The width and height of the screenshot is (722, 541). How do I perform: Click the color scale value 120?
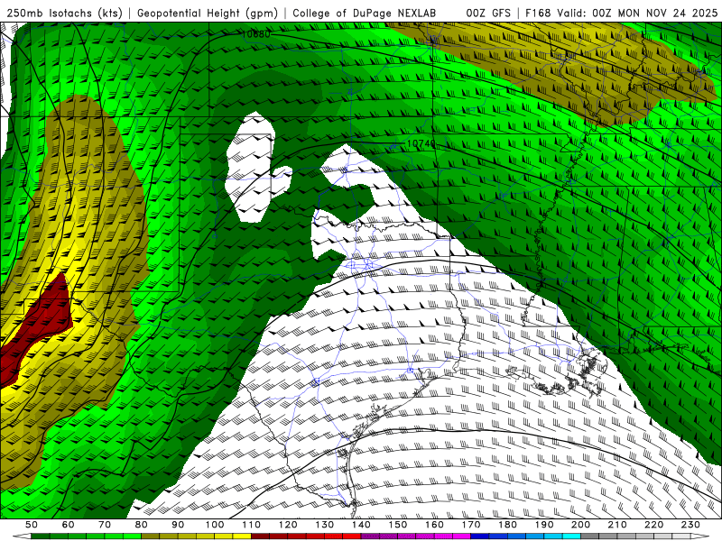288,525
